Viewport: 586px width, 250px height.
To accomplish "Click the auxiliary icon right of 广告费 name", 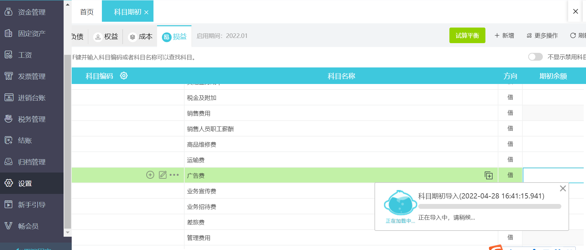I will pos(488,175).
